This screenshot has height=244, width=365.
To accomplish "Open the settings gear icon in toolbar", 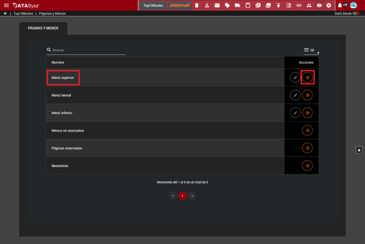I will [329, 5].
